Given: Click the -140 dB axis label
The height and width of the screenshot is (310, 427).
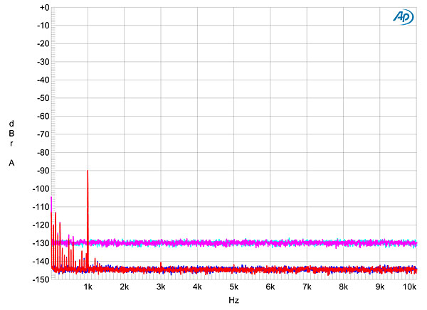Looking at the screenshot, I should 41,262.
